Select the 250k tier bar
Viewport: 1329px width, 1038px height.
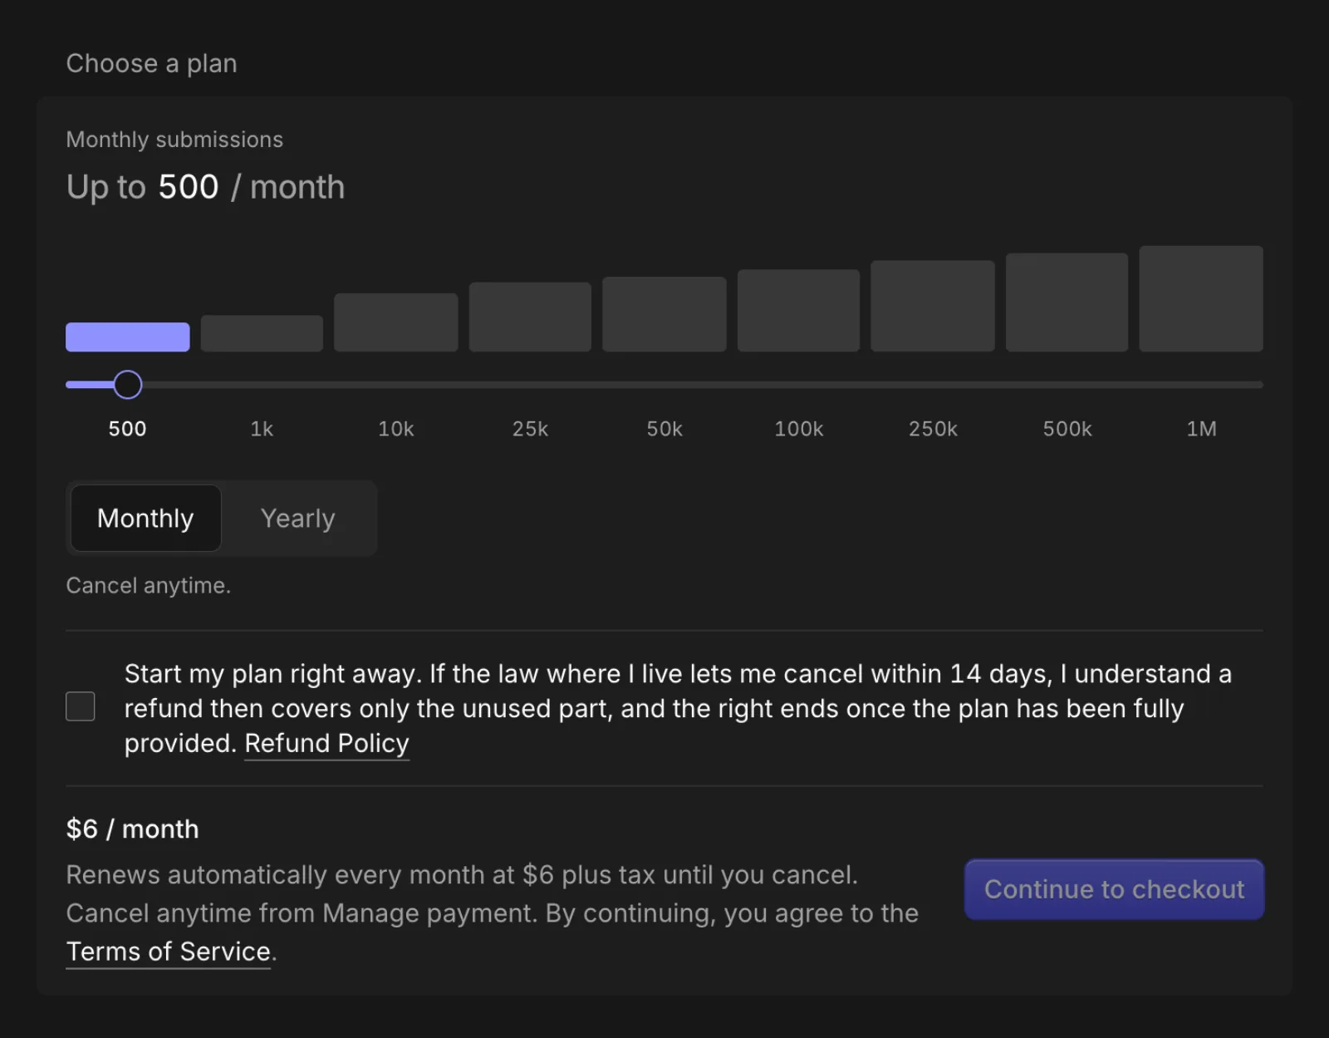pyautogui.click(x=933, y=306)
